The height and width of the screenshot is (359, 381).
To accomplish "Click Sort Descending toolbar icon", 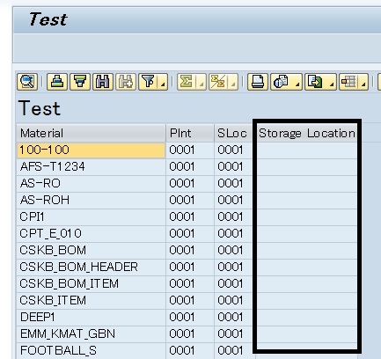I will click(80, 82).
